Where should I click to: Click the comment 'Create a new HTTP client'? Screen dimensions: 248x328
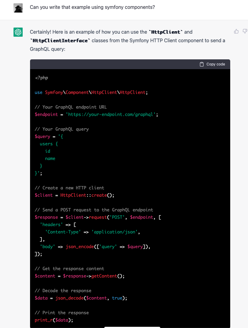[x=69, y=188]
